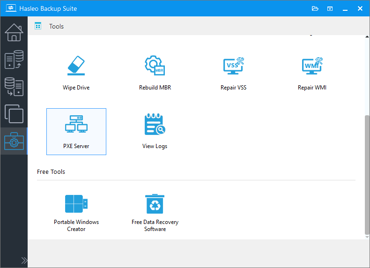
Task: Open the Repair VSS tool
Action: point(233,73)
